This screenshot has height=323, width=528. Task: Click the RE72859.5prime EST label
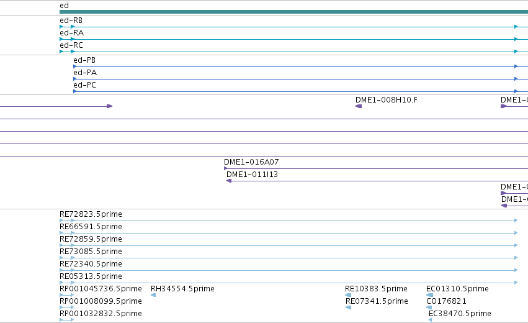click(91, 239)
